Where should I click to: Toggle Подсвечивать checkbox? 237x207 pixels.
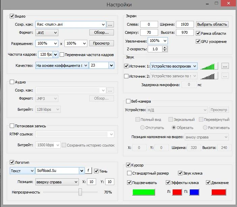pos(129,182)
